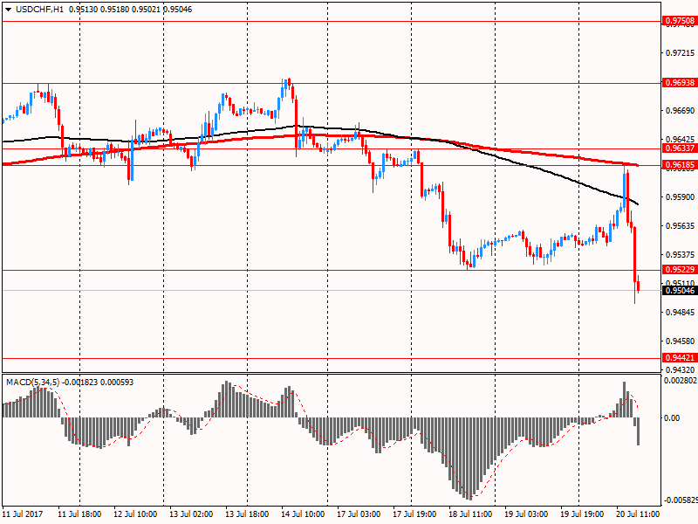Click the 0.95375 price axis value
Screen dimensions: 698x524
tap(680, 255)
